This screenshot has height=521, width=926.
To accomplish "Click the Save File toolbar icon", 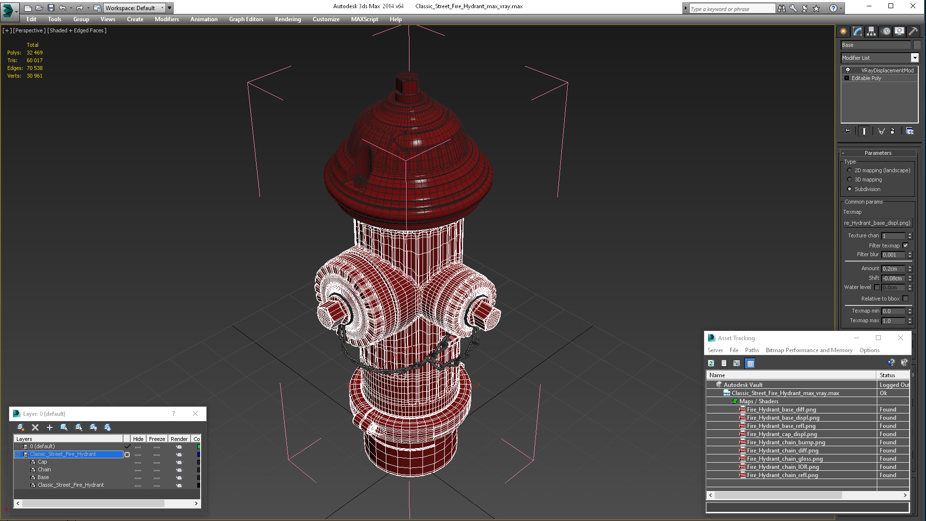I will [x=51, y=8].
